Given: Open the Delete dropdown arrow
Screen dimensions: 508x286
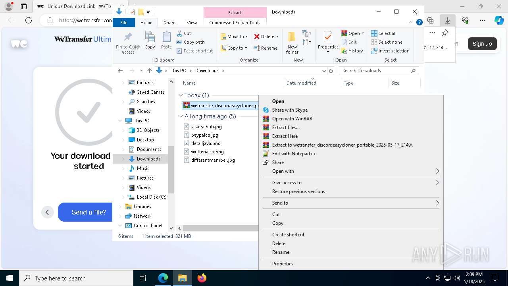Looking at the screenshot, I should click(277, 37).
